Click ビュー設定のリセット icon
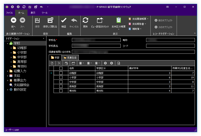Viewport: 201px width, 136px height. click(x=100, y=20)
